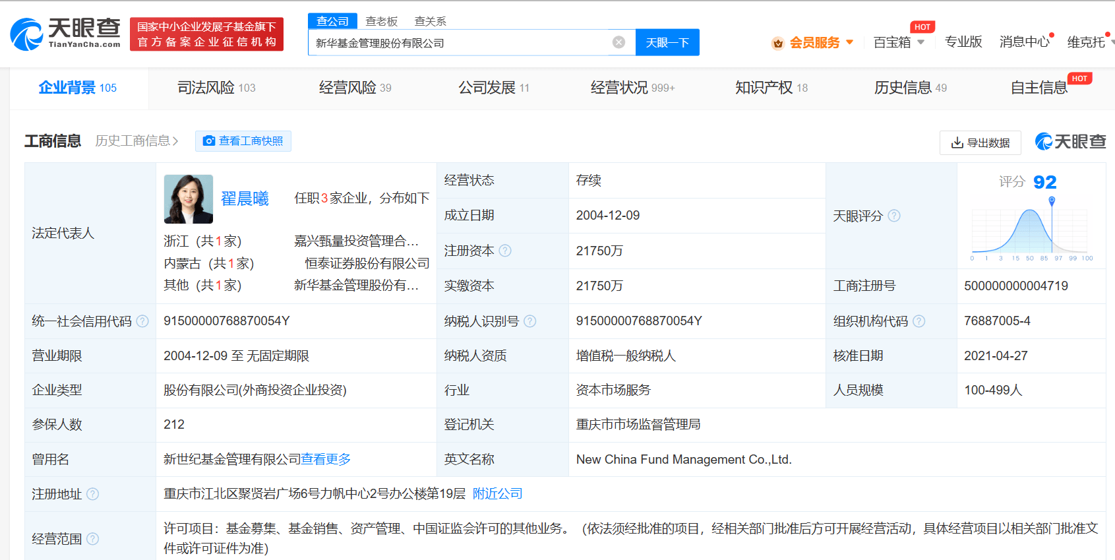Image resolution: width=1115 pixels, height=560 pixels.
Task: Click the legal representative's profile photo
Action: pyautogui.click(x=189, y=199)
